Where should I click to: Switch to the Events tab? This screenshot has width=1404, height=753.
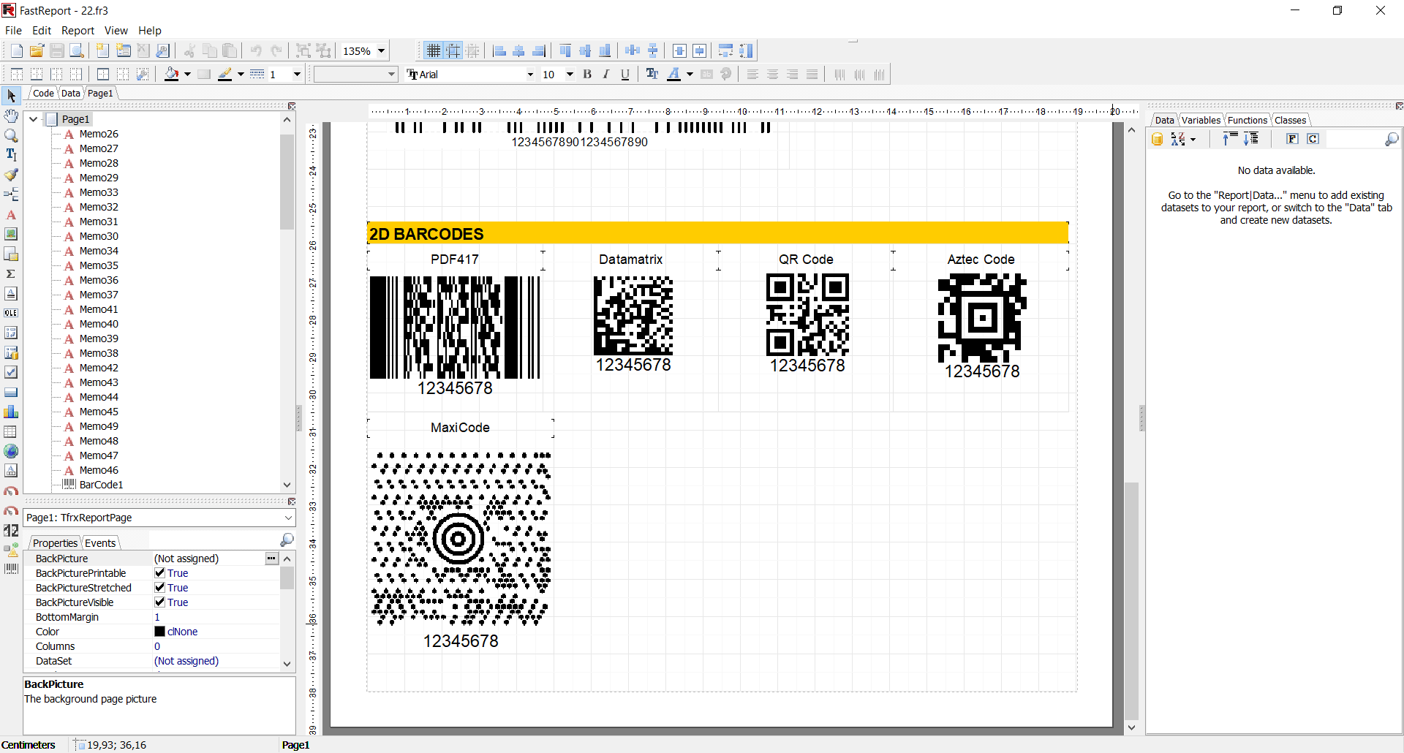[100, 543]
